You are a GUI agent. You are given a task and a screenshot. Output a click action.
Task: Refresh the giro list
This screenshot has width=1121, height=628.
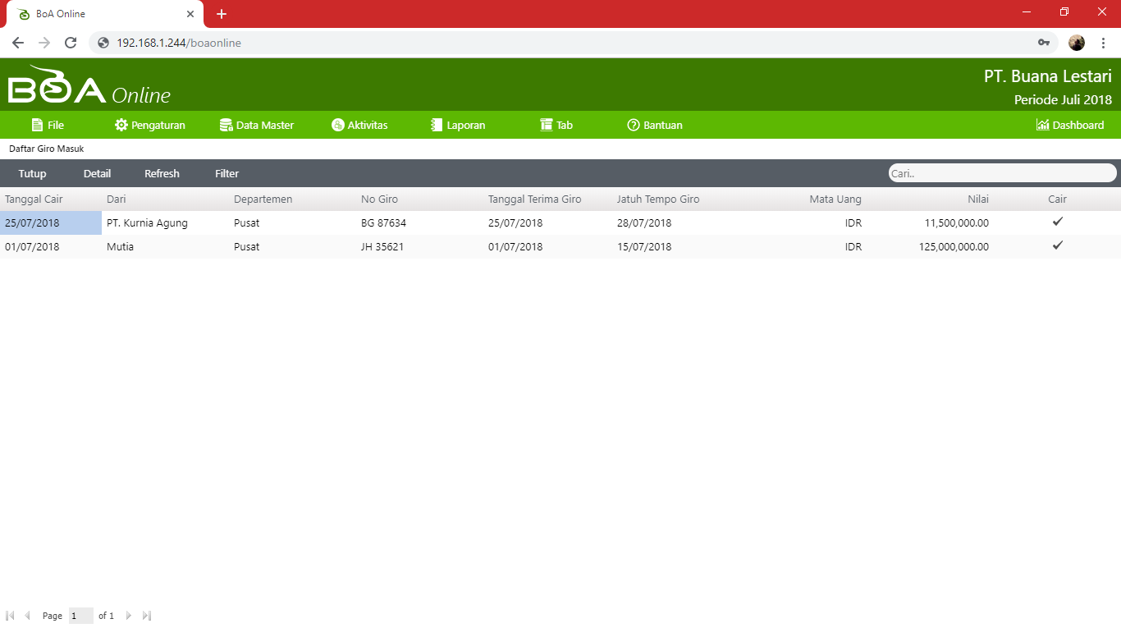pos(162,173)
